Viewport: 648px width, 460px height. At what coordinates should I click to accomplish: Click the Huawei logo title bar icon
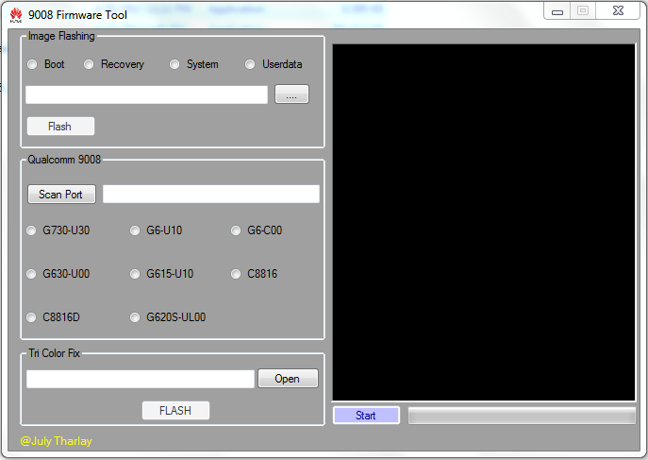[x=16, y=15]
